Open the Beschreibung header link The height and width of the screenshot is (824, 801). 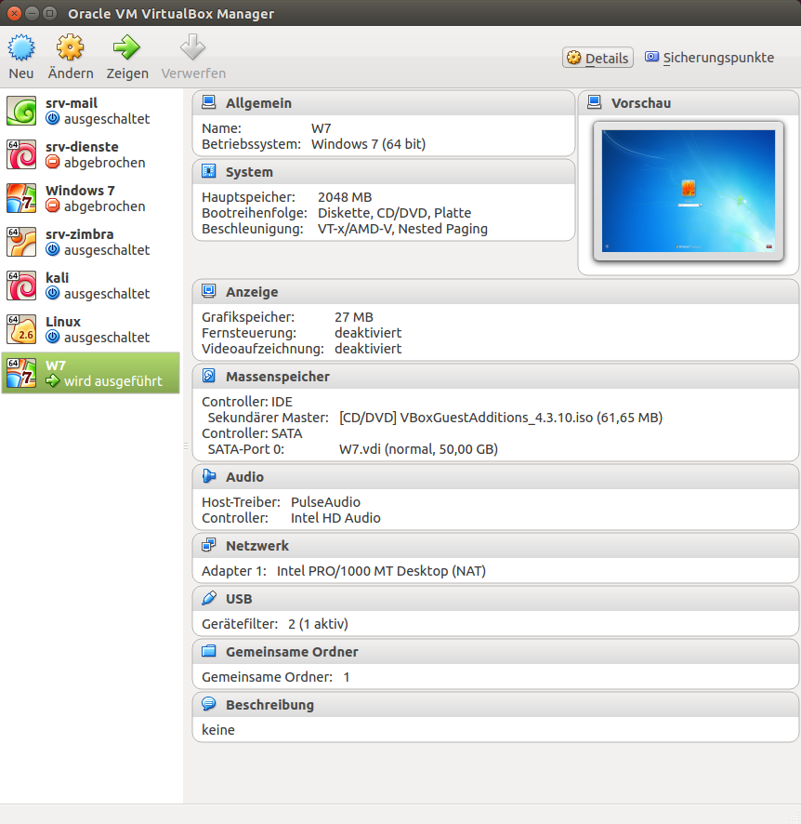click(269, 705)
